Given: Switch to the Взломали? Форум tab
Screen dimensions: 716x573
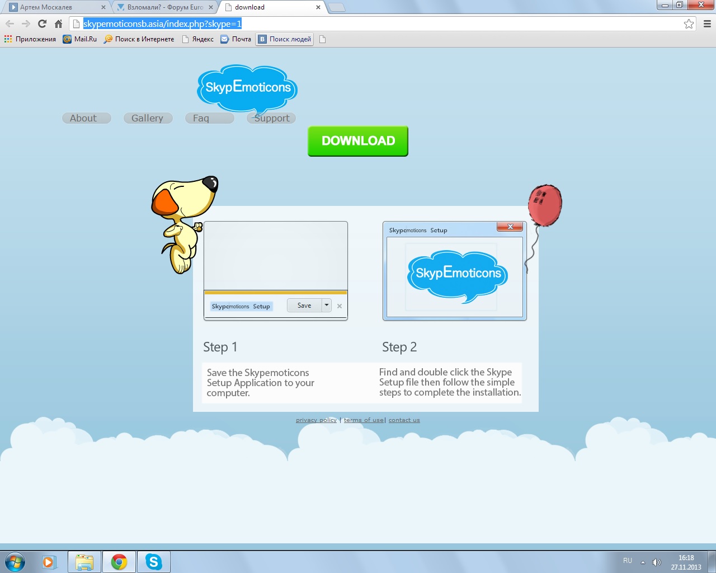Looking at the screenshot, I should coord(165,7).
